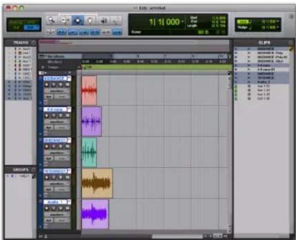Click bar 9 on Bars|Beats ruler
Viewport: 296px width, 240px height.
tap(193, 56)
